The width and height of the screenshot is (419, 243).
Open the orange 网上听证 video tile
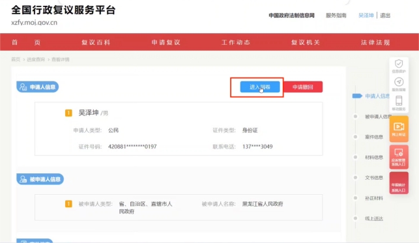(x=399, y=129)
